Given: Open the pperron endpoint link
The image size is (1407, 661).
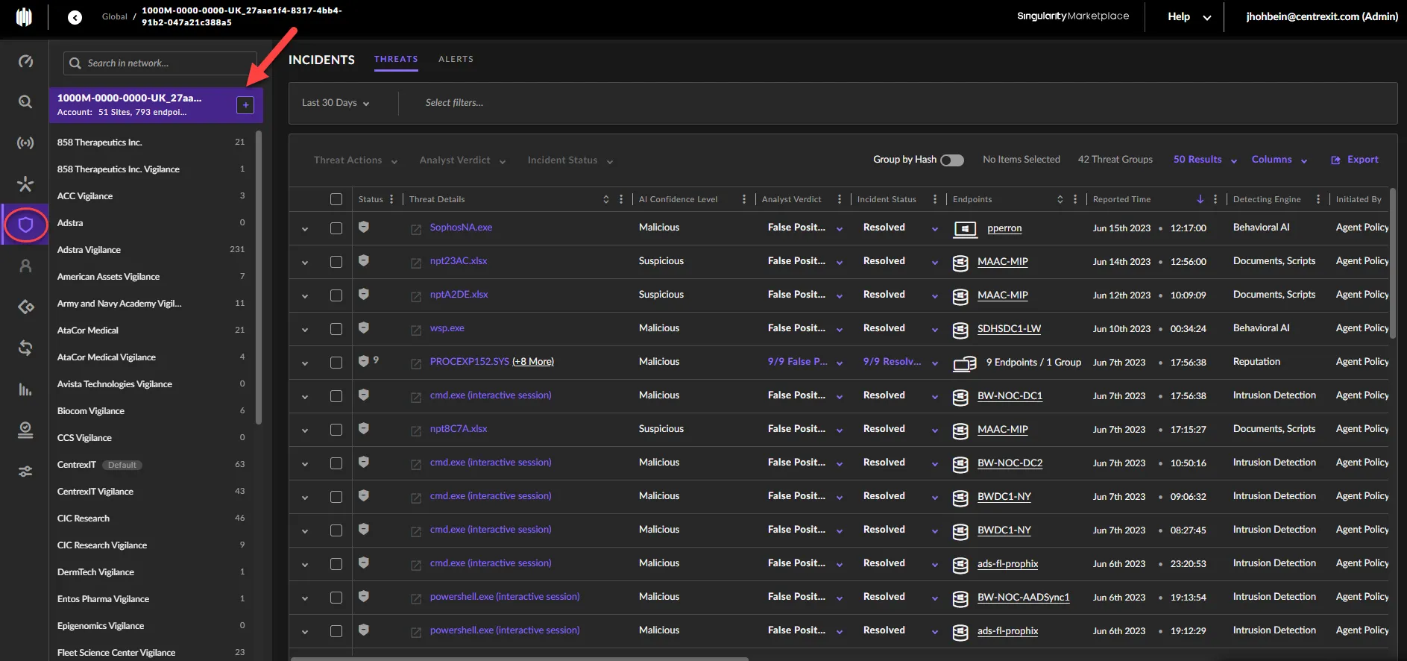Looking at the screenshot, I should click(1004, 228).
